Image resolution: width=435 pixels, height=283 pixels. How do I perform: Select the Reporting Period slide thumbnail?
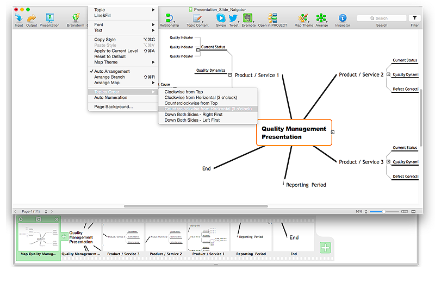[x=251, y=239]
